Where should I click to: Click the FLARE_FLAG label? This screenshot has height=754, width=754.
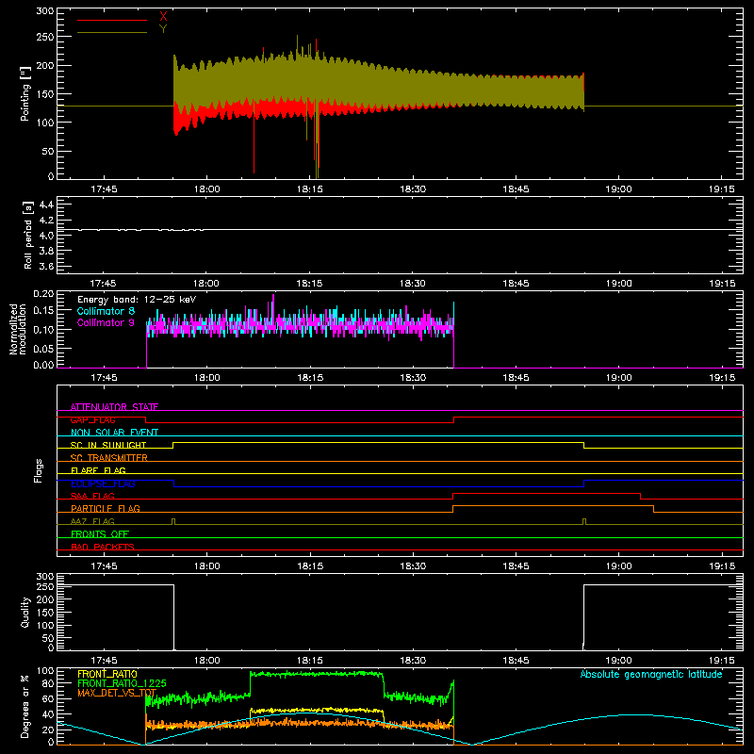point(98,470)
